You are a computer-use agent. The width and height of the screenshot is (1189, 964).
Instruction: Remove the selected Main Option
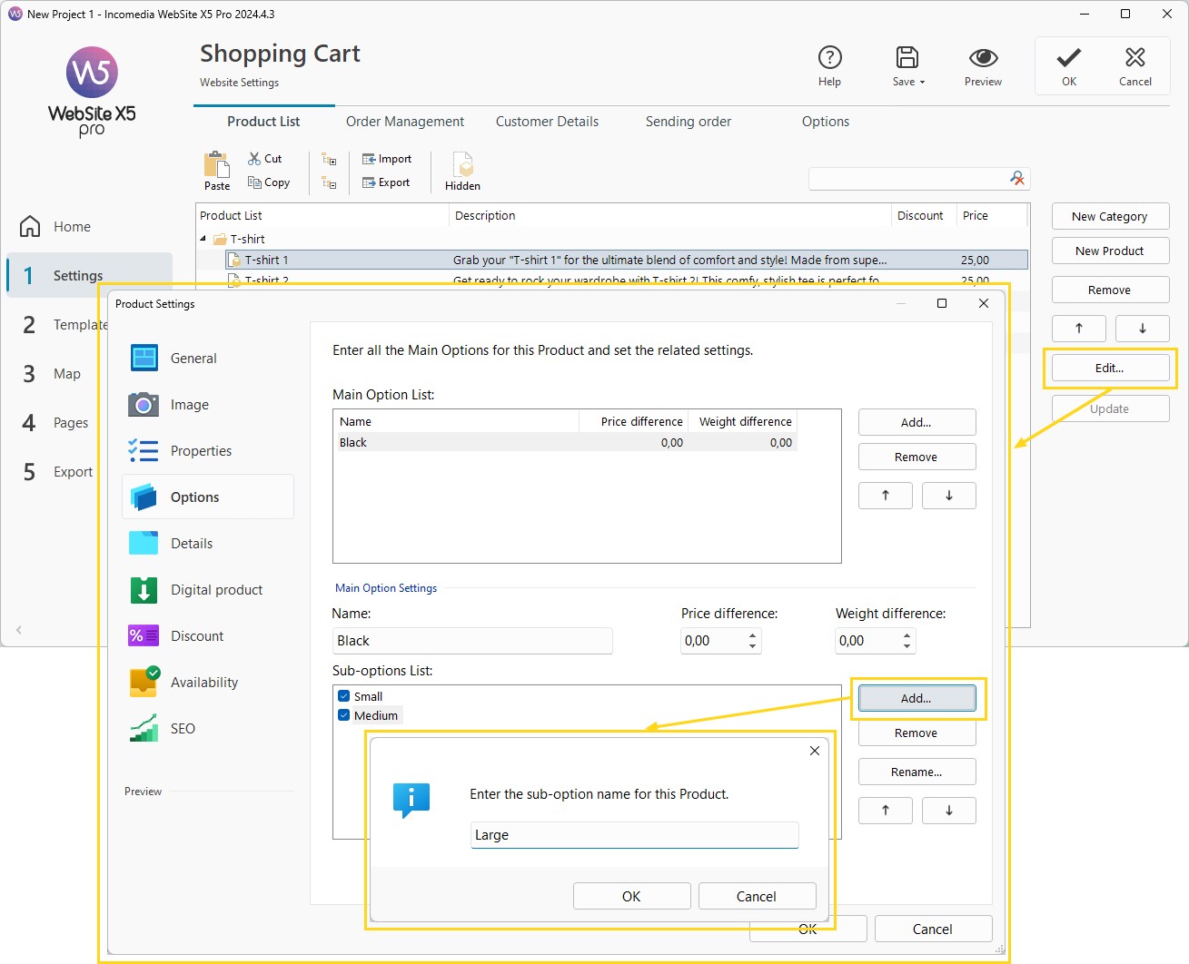click(917, 457)
